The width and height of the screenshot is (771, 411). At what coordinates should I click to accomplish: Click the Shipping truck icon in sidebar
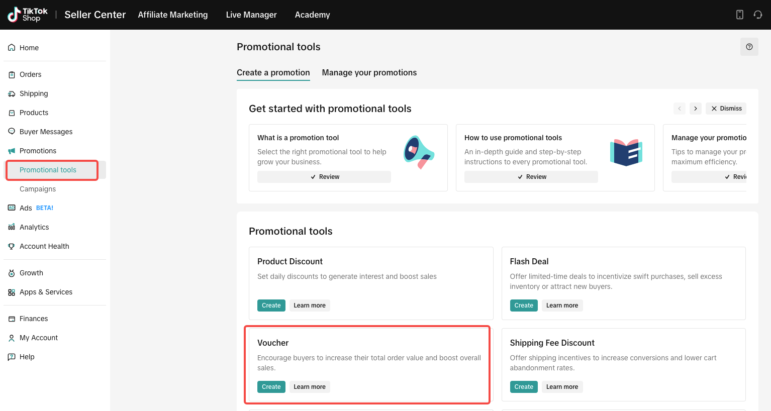pos(12,93)
